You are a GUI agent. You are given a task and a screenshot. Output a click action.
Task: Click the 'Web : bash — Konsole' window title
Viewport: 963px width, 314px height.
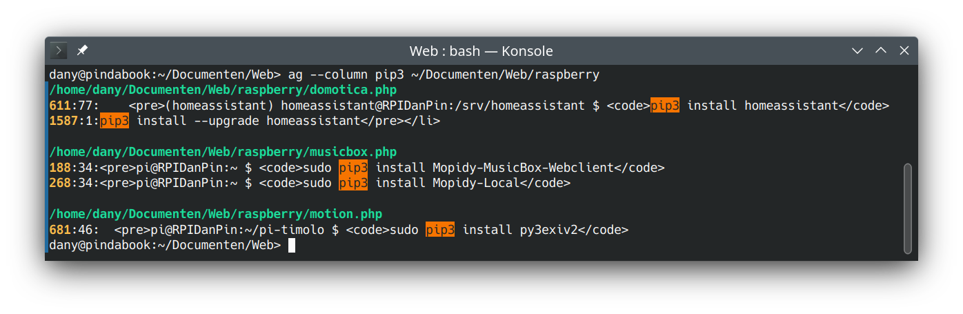click(x=481, y=51)
